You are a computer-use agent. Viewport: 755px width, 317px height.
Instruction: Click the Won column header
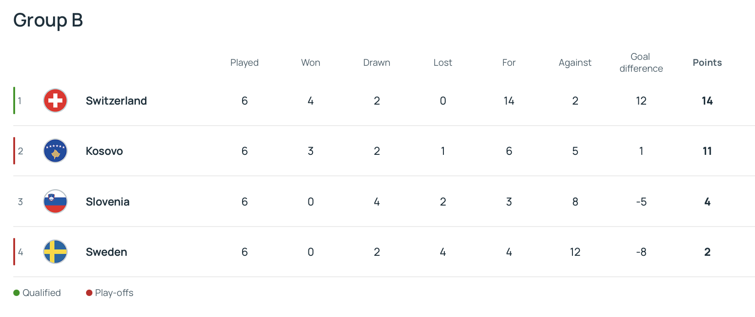click(311, 63)
